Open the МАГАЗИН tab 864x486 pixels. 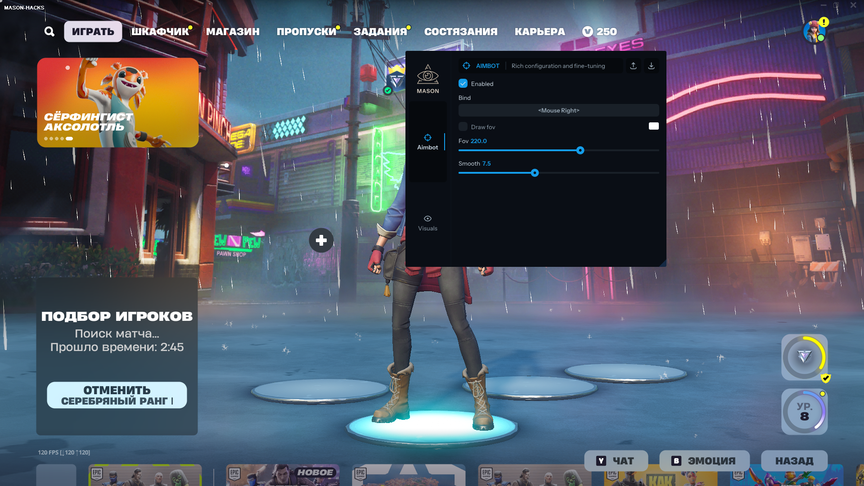pyautogui.click(x=233, y=31)
